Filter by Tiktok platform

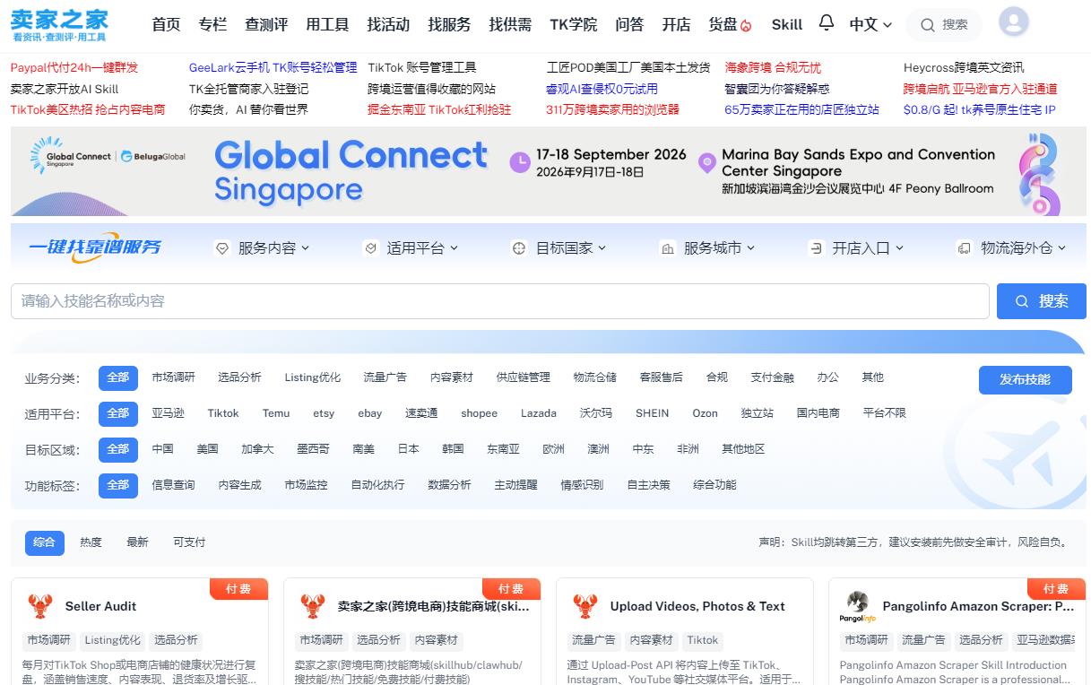(x=223, y=413)
